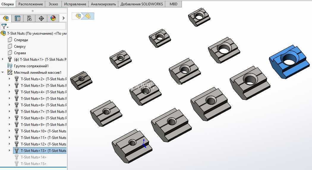Screen dimensions: 312x170
Task: Open the PropertyManager tab icon
Action: click(x=18, y=18)
